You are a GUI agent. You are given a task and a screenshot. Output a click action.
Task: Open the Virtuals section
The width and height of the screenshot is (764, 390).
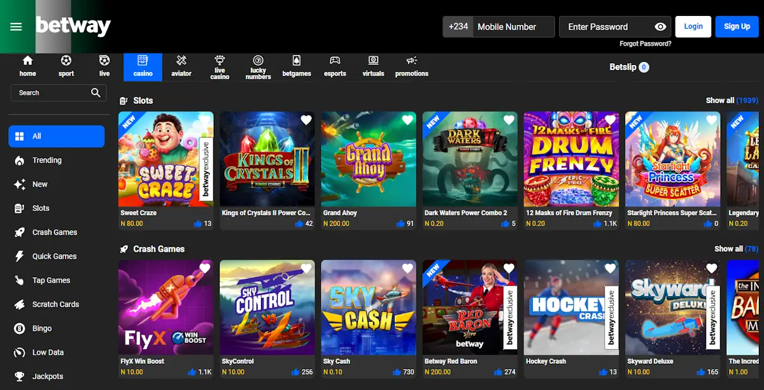coord(373,66)
